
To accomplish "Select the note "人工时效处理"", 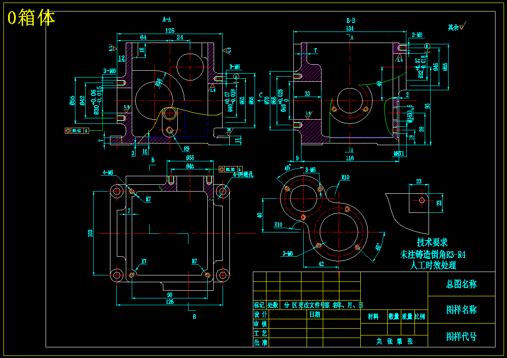I will [433, 265].
